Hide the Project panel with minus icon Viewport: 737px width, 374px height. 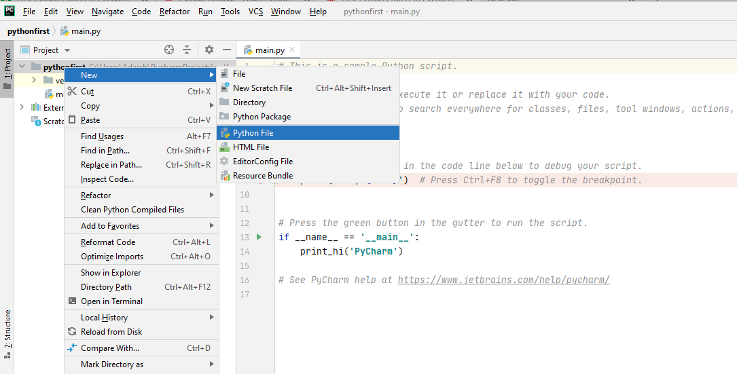227,50
